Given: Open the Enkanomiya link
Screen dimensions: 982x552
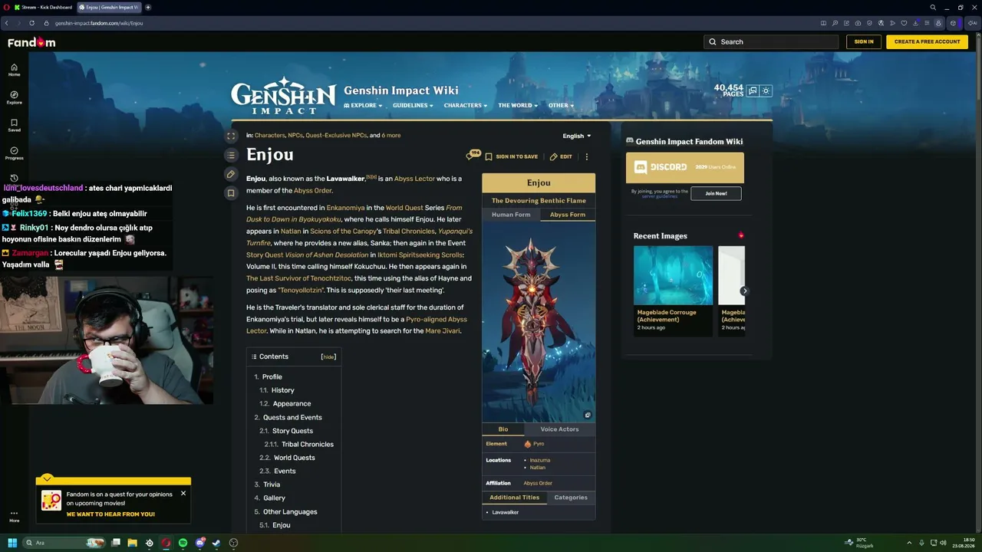Looking at the screenshot, I should [x=345, y=208].
